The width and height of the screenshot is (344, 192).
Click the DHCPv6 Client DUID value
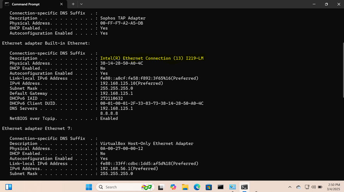(x=152, y=104)
